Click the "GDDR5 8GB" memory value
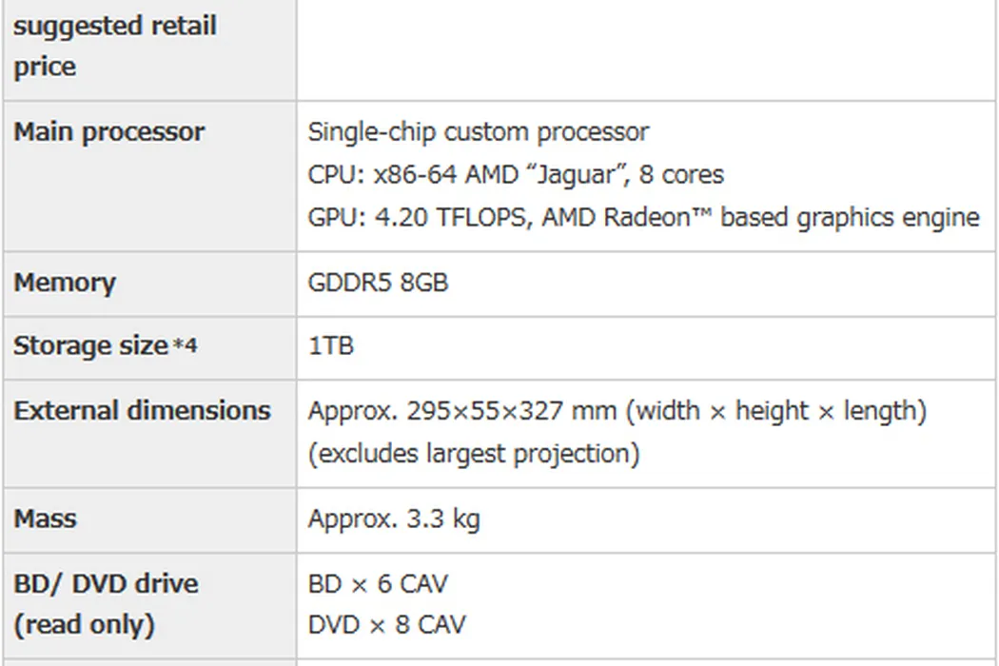The width and height of the screenshot is (999, 666). [378, 283]
